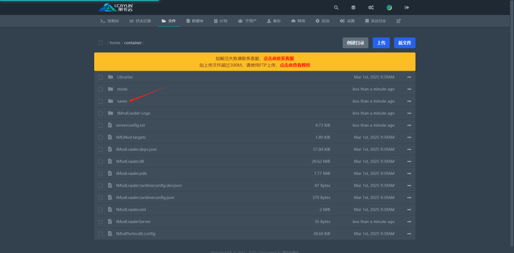Click the search magnifier icon in header
Viewport: 514px width, 253px height.
(336, 7)
